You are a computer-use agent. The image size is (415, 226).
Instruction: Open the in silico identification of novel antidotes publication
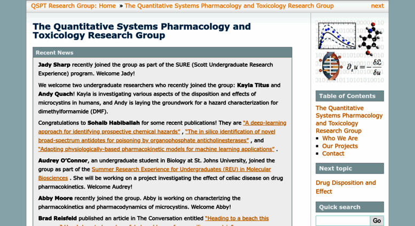[x=156, y=136]
